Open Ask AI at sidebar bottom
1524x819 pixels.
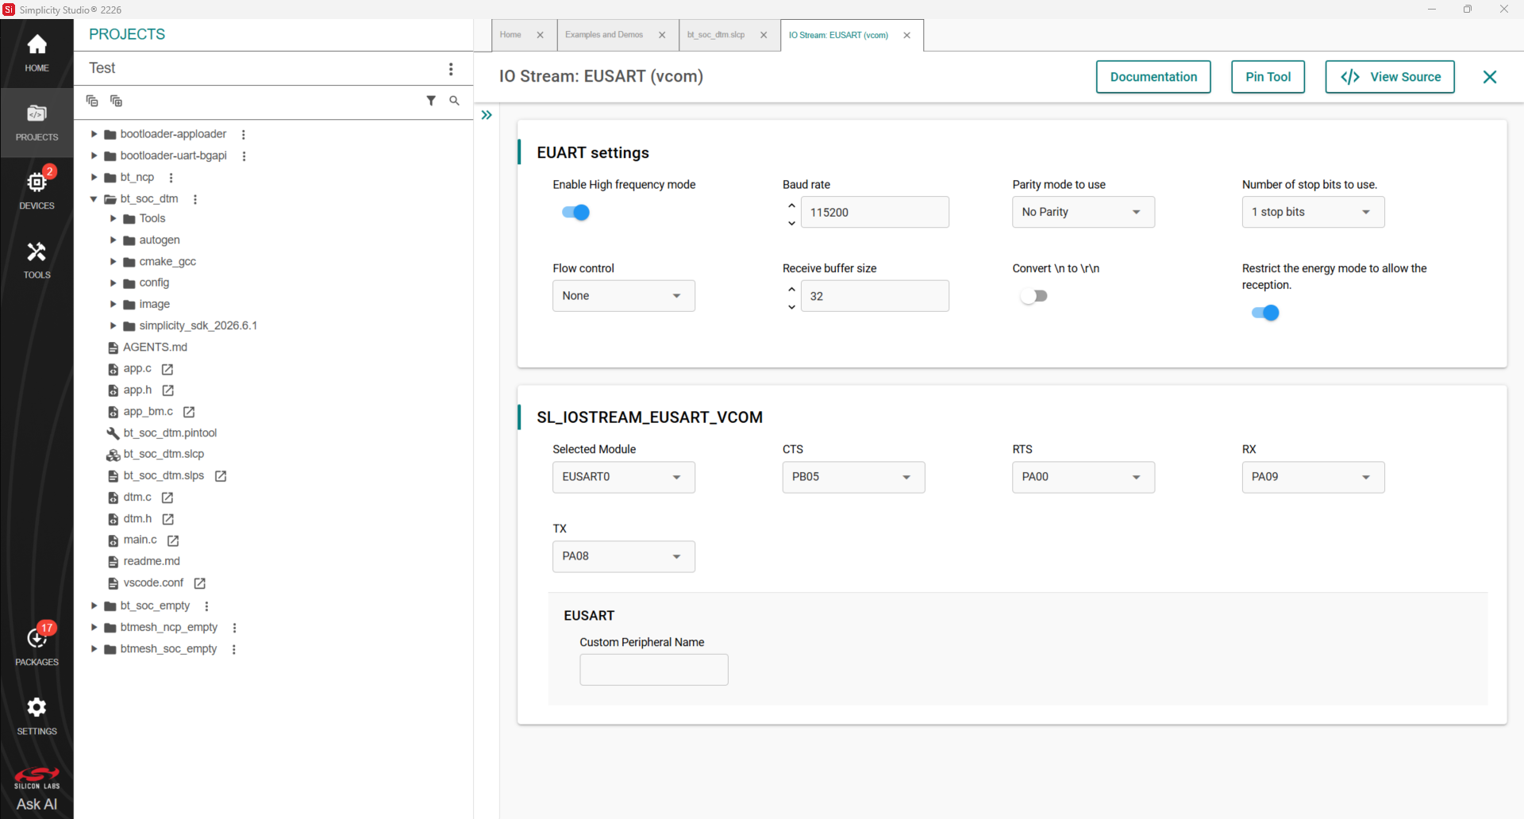tap(37, 804)
